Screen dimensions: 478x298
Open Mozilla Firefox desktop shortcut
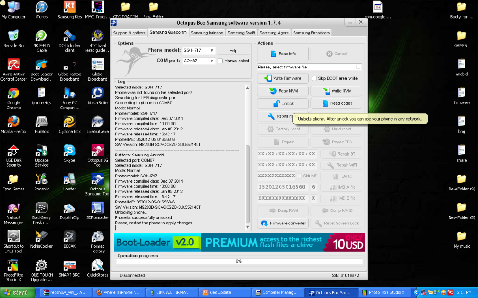point(14,125)
